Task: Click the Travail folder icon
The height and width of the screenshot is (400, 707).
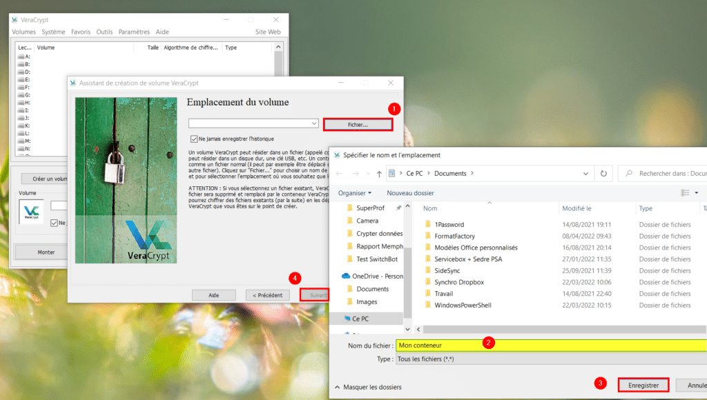Action: click(428, 293)
